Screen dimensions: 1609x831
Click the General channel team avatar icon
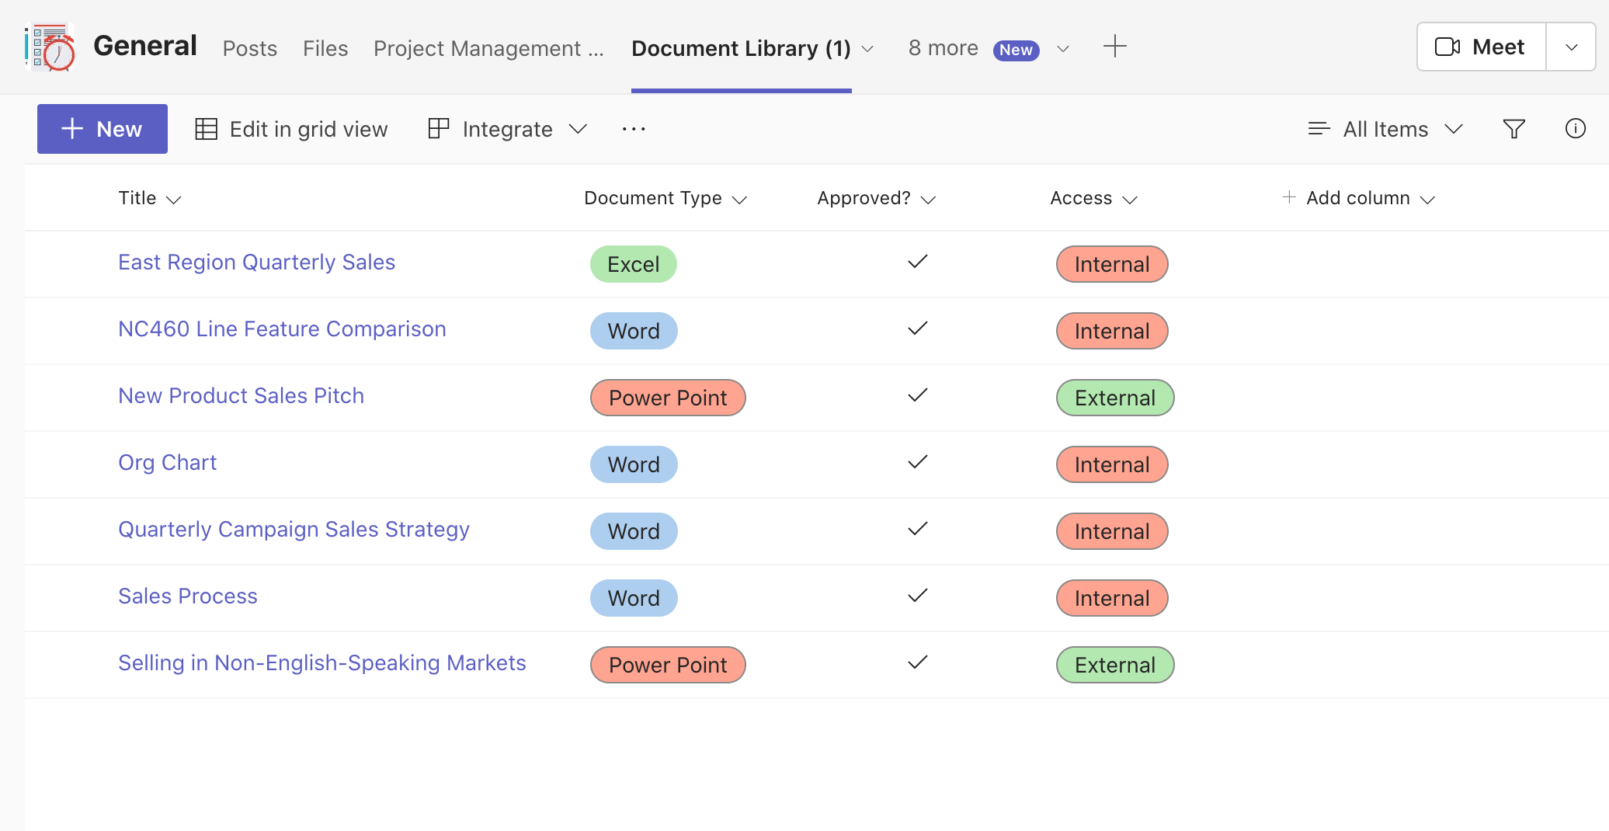click(50, 47)
